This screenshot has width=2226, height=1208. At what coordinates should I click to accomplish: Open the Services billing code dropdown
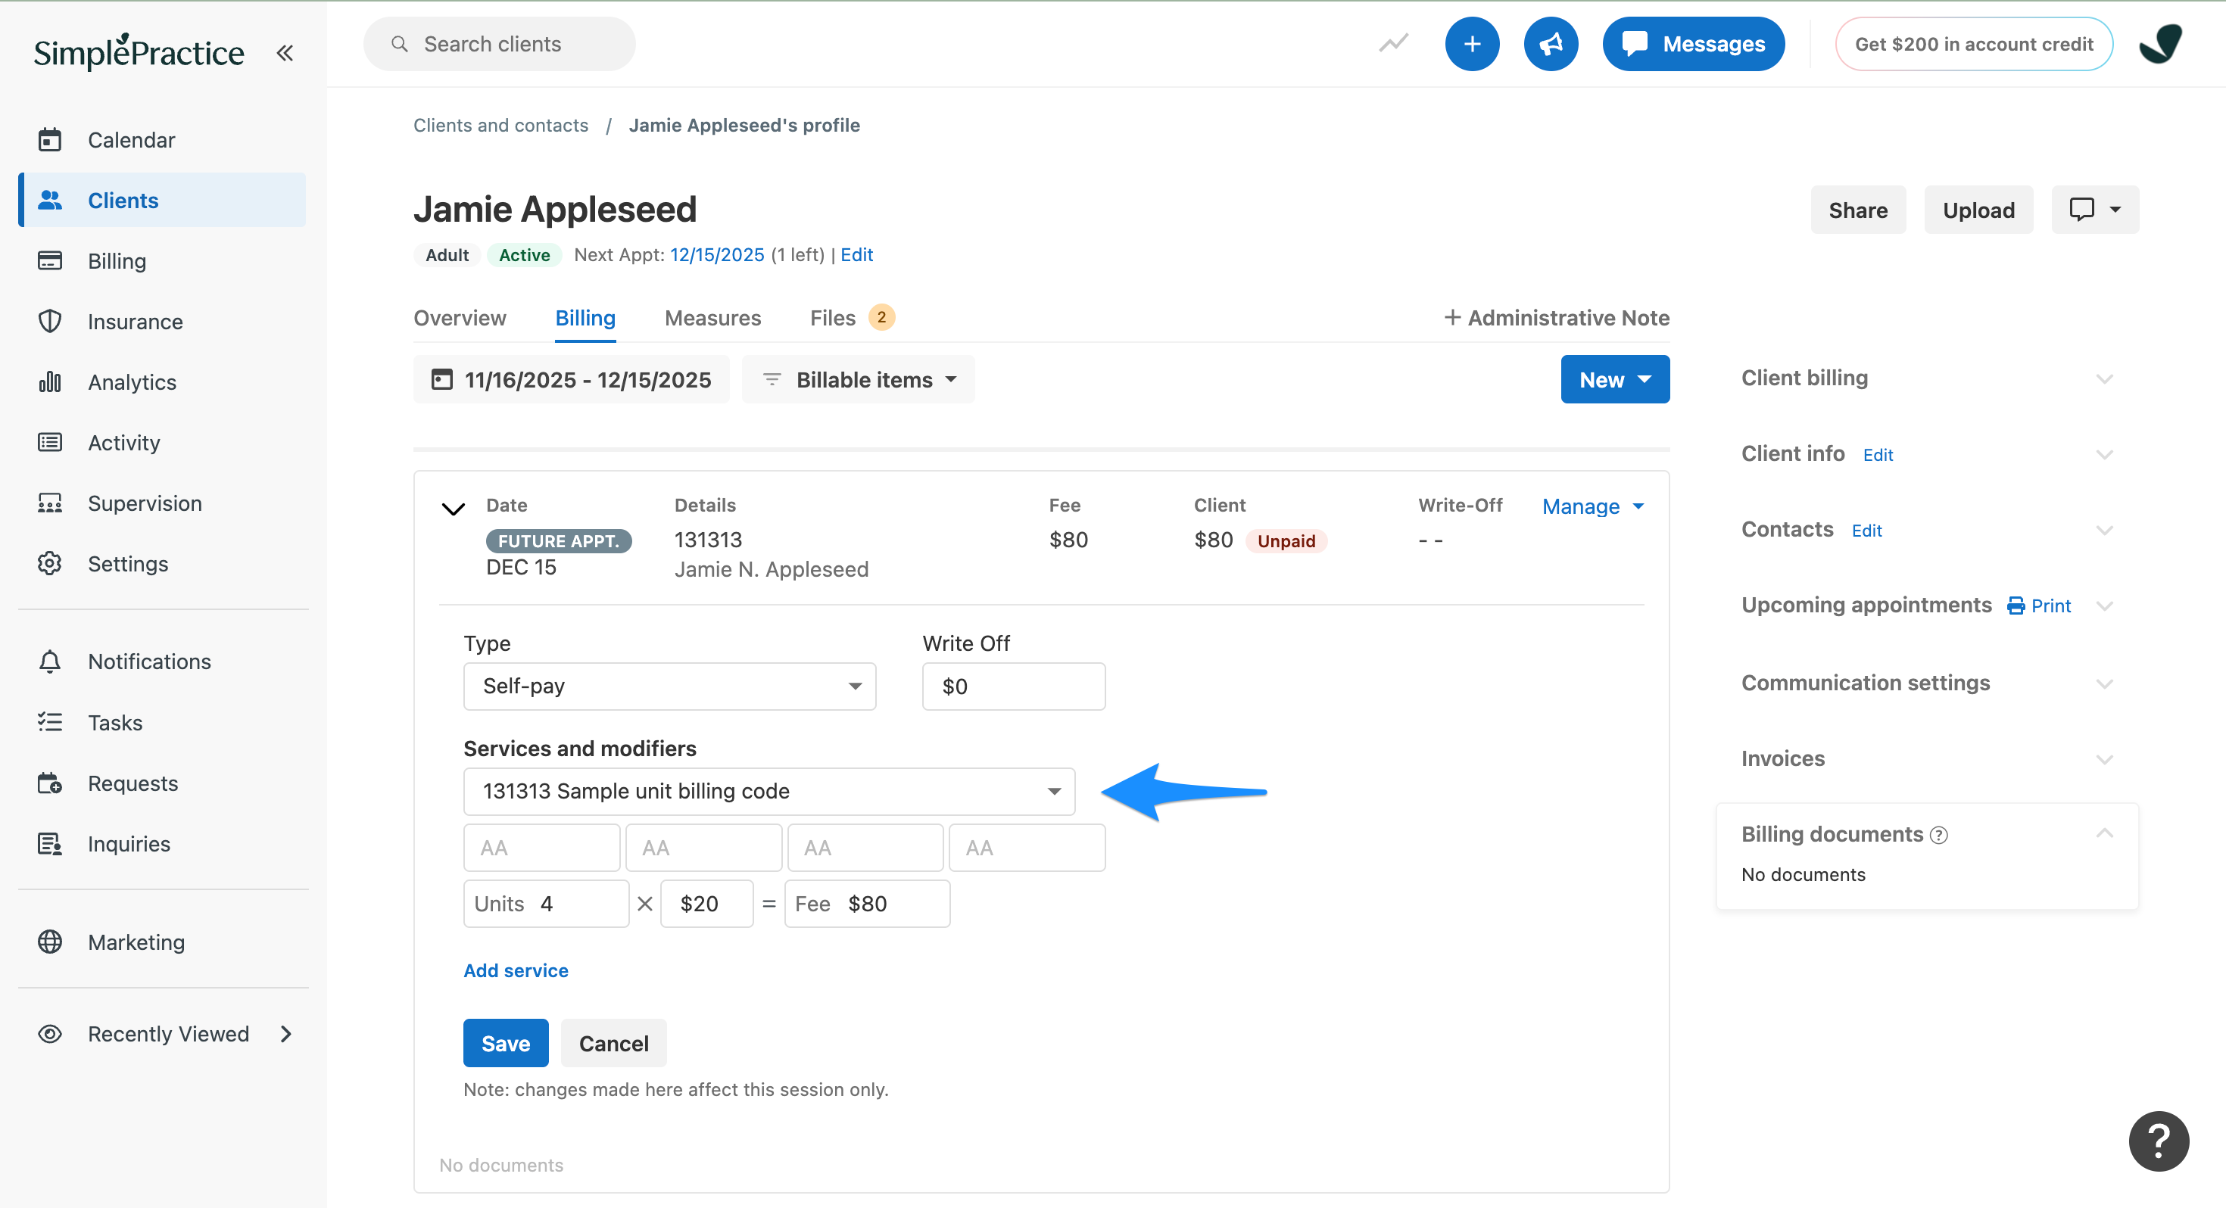tap(769, 792)
